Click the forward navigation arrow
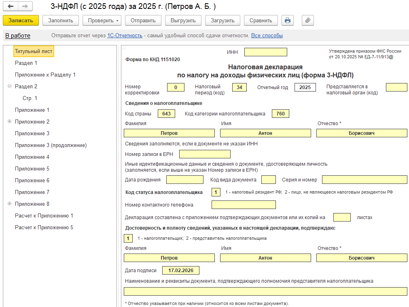 [x=25, y=6]
